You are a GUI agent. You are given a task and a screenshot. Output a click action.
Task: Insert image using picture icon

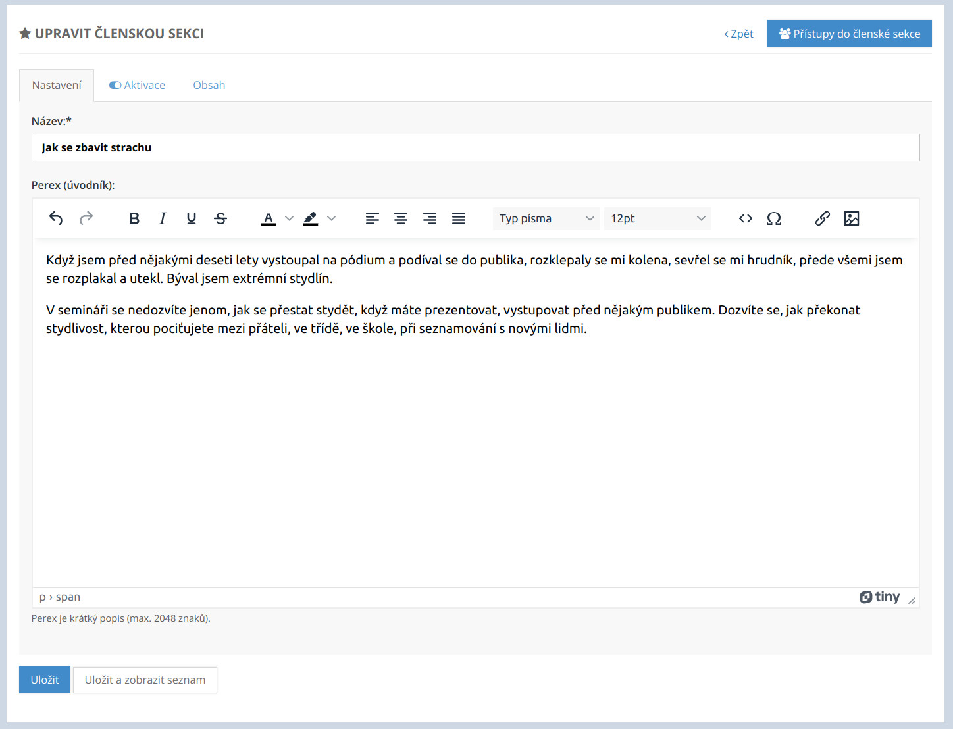851,218
